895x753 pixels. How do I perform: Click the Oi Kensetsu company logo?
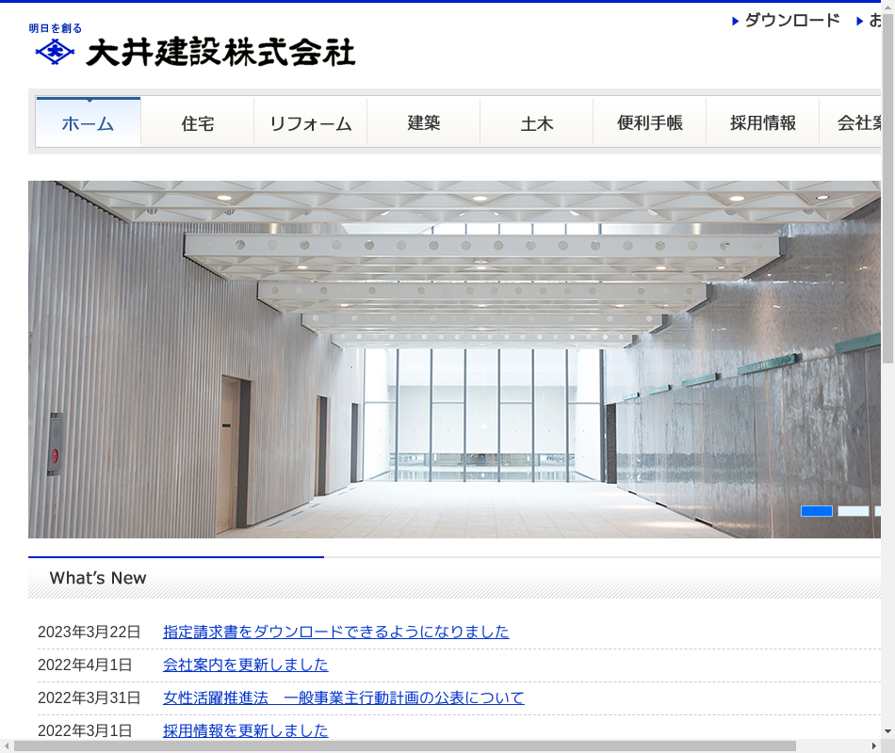click(x=194, y=47)
